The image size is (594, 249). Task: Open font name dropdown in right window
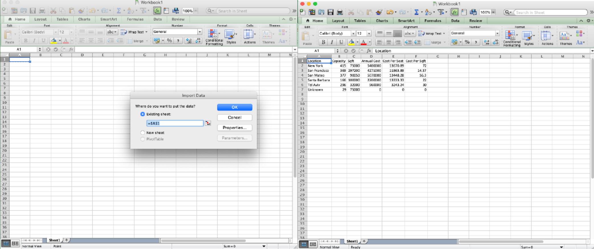[353, 33]
